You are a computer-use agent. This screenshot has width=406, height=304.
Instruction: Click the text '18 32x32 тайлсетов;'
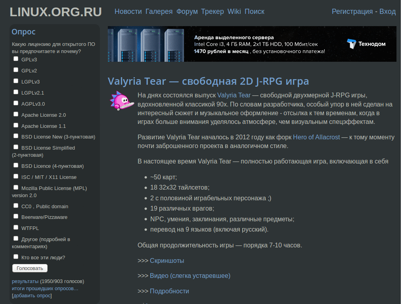point(180,188)
